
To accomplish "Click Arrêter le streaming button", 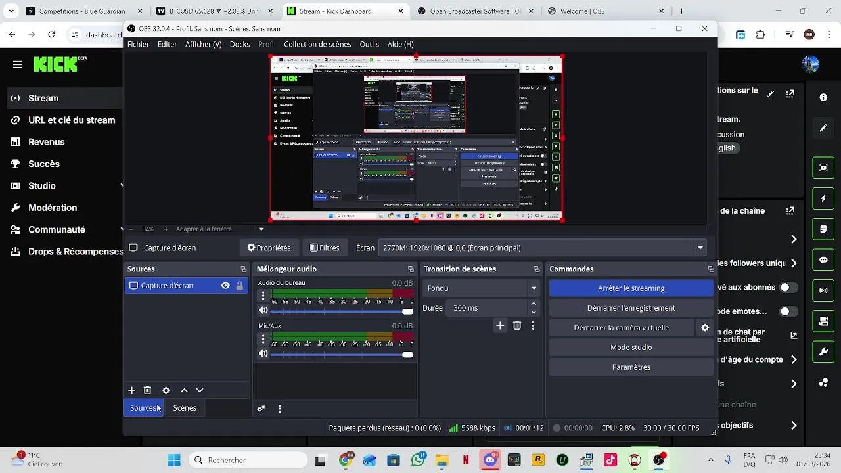I will [x=631, y=288].
